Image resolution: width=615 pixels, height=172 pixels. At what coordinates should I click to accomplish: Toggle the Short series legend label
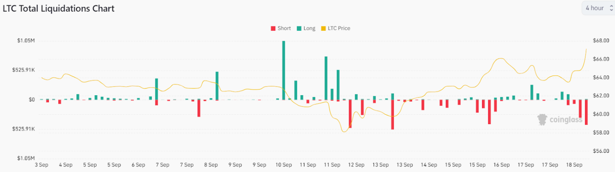coord(284,28)
